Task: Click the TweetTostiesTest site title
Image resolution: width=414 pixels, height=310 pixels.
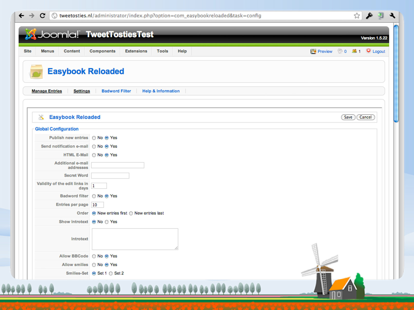Action: click(x=120, y=34)
